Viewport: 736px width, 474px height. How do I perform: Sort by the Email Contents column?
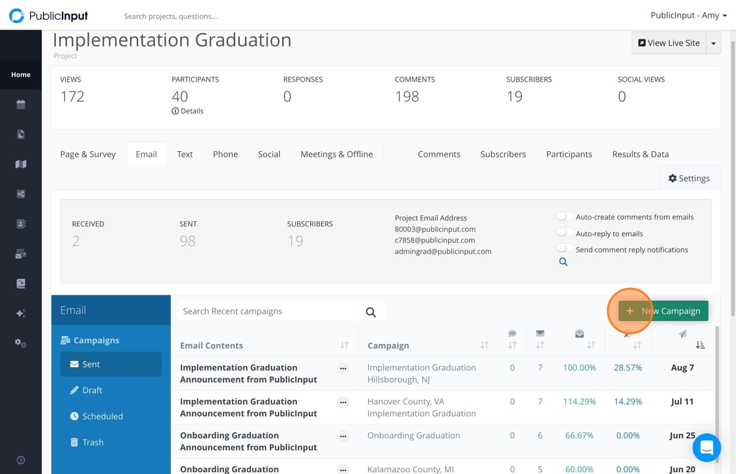coord(344,345)
